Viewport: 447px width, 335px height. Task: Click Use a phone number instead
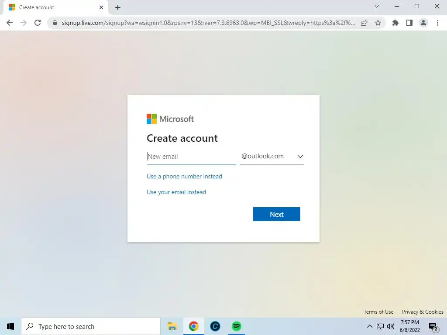[184, 176]
